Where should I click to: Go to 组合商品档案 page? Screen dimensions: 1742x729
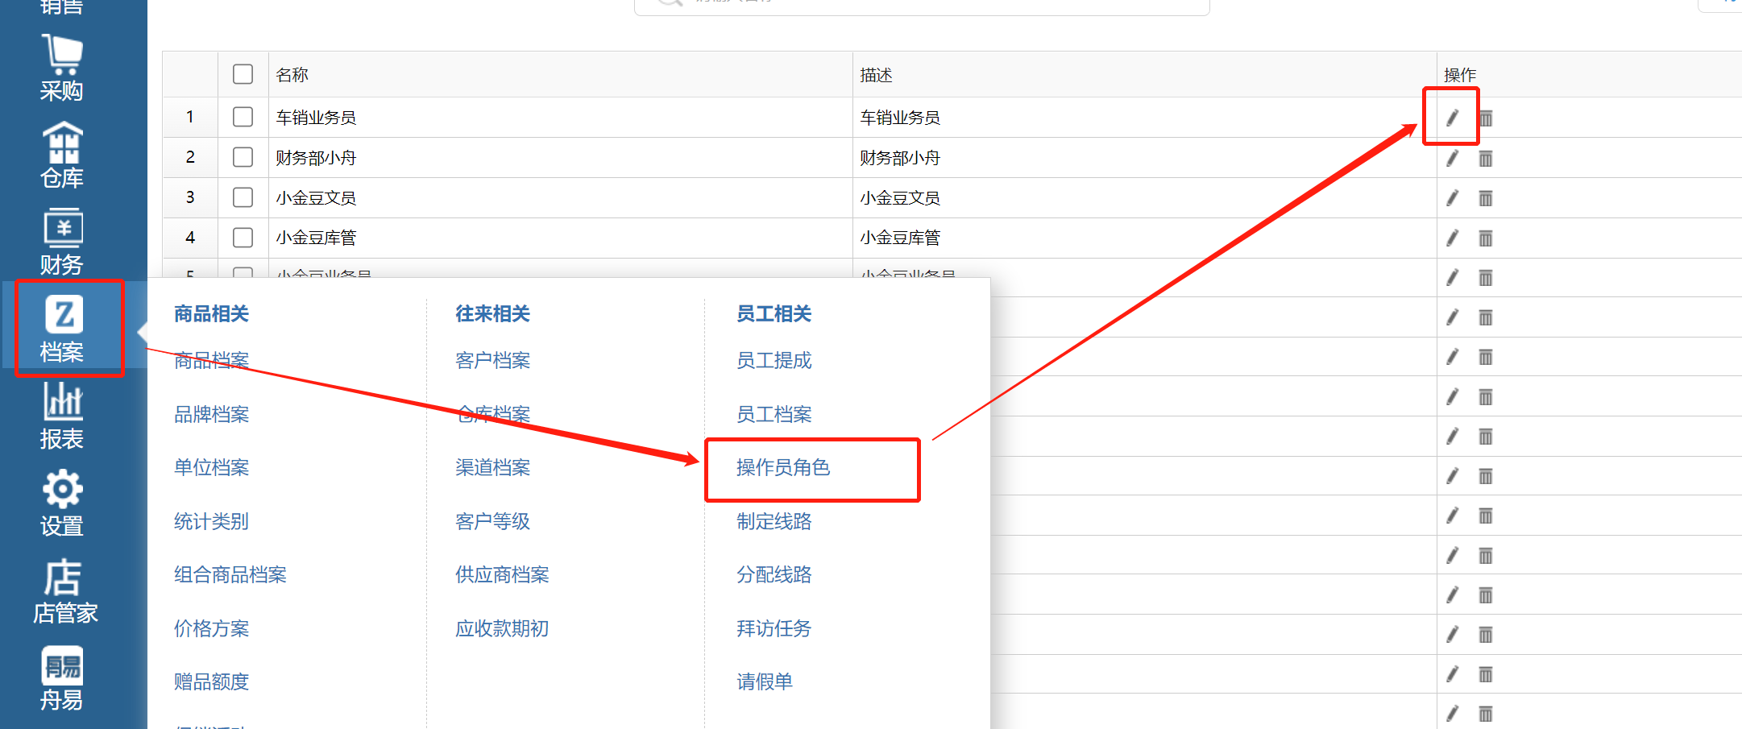[230, 575]
